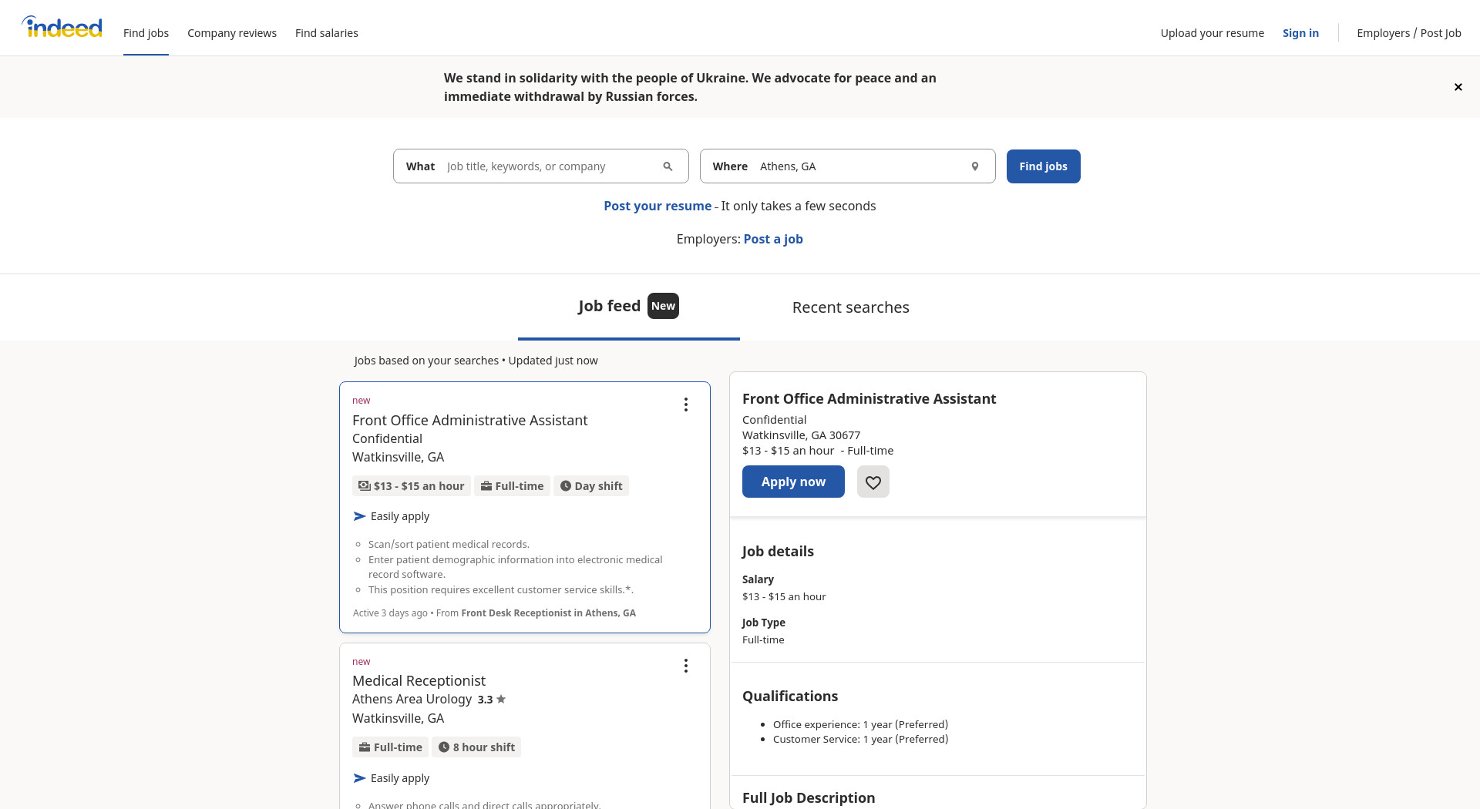Click the Full-time tag on Front Office card

point(512,486)
